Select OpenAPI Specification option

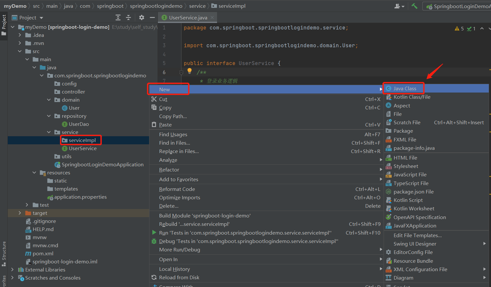coord(436,217)
